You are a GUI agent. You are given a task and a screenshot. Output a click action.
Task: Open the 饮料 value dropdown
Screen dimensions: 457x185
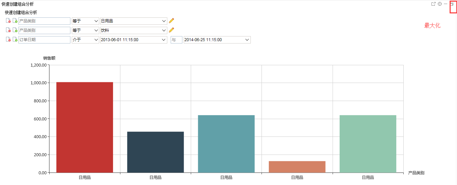point(133,30)
